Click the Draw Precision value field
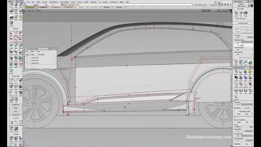261x147 pixels. pyautogui.click(x=238, y=50)
